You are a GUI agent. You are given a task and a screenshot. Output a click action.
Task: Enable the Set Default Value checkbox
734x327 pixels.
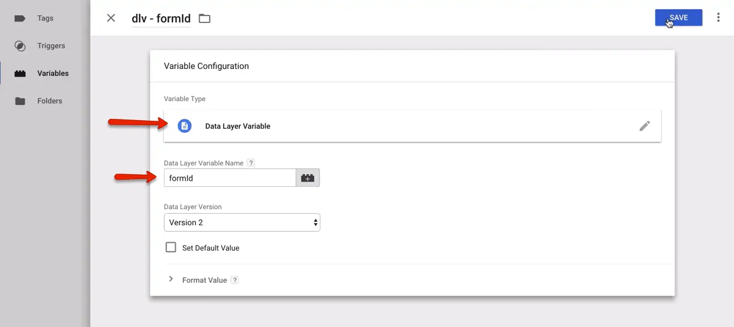[171, 248]
